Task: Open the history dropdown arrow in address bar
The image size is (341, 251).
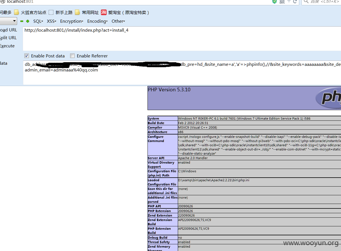Action: [289, 1]
